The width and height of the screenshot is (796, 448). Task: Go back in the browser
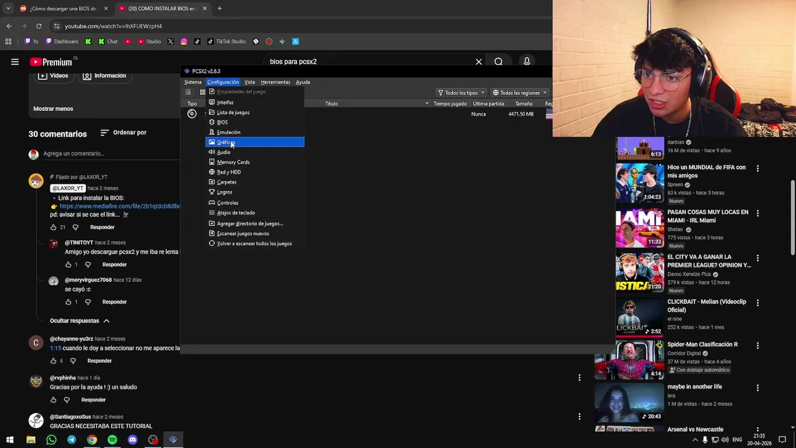pyautogui.click(x=9, y=26)
